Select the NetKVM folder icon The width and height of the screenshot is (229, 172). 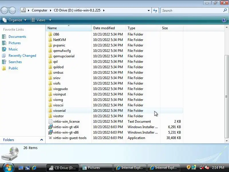[50, 40]
